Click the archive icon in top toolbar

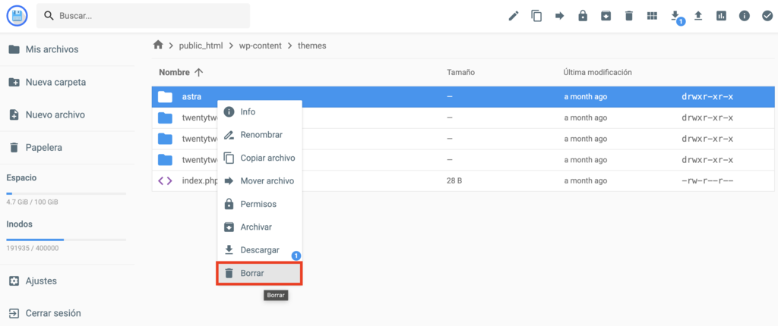(x=606, y=16)
